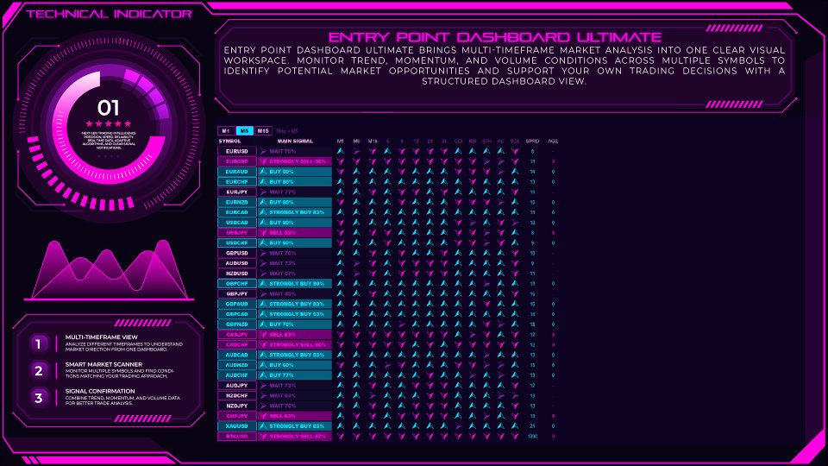
Task: Click the 21 spread value for XAUUSD
Action: [x=532, y=425]
